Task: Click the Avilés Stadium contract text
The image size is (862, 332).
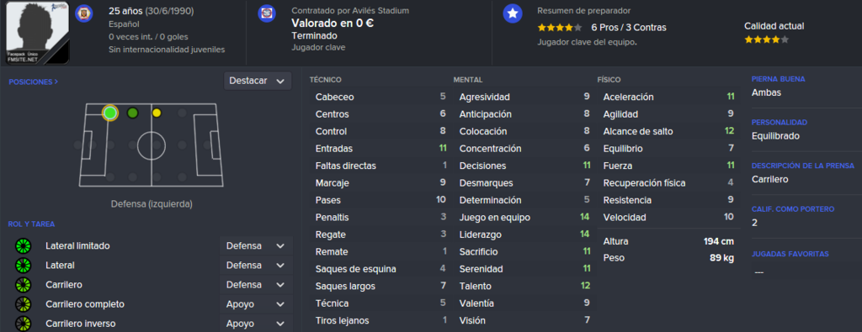Action: tap(350, 10)
